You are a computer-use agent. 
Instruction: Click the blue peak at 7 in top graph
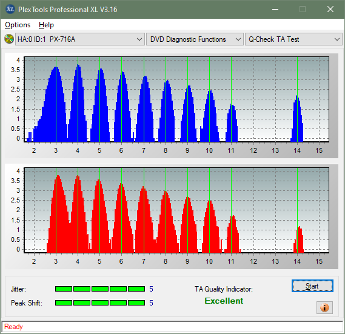coord(144,109)
